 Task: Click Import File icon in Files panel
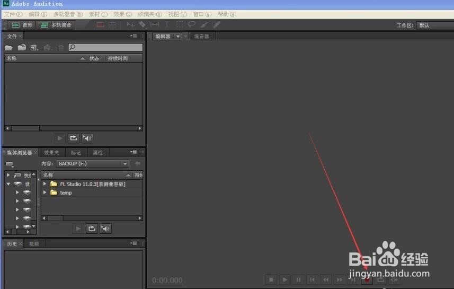(x=22, y=47)
